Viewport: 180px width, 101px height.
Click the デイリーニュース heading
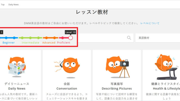coord(17,84)
